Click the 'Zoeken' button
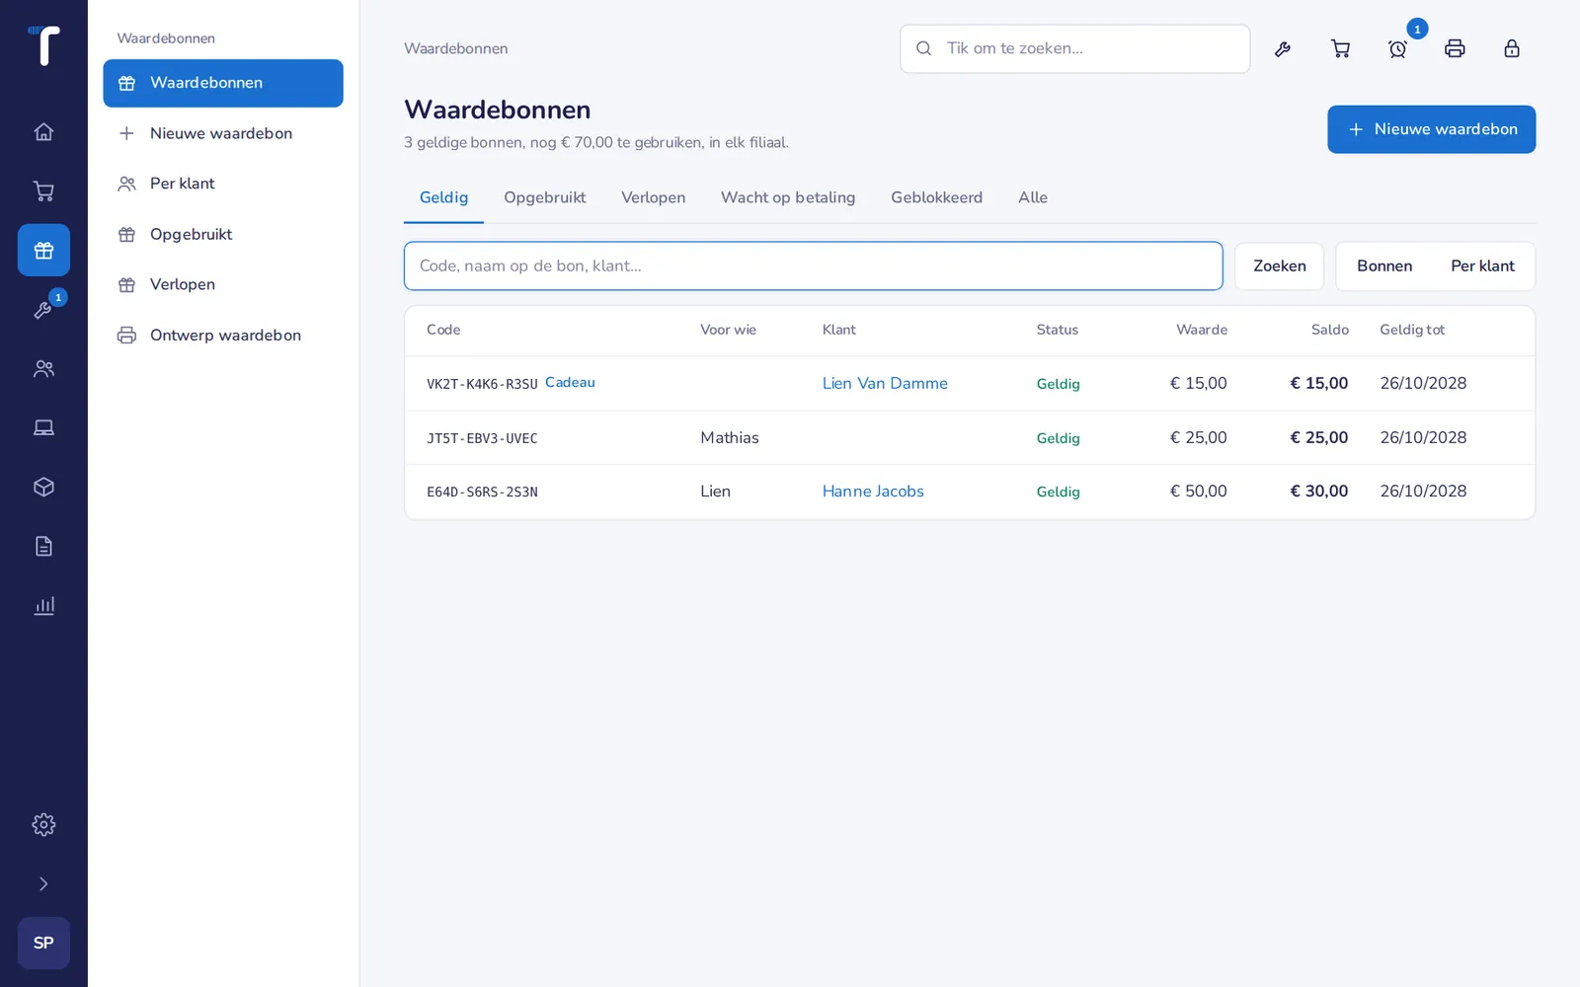 1279,266
